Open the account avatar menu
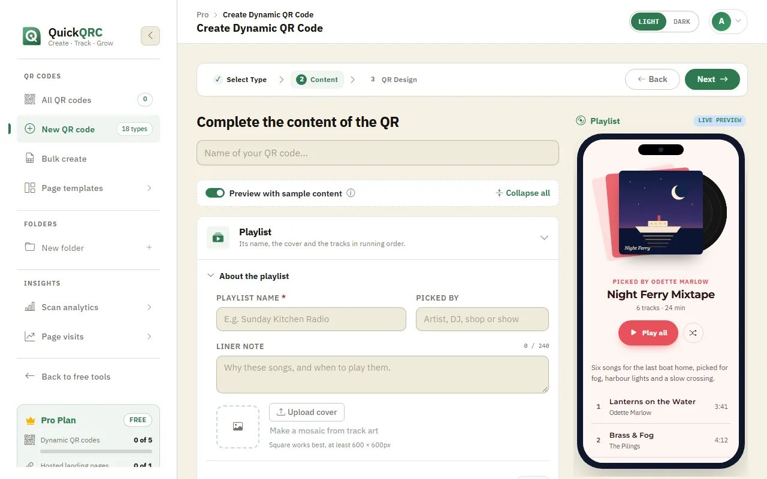Screen dimensions: 767x479 click(728, 22)
